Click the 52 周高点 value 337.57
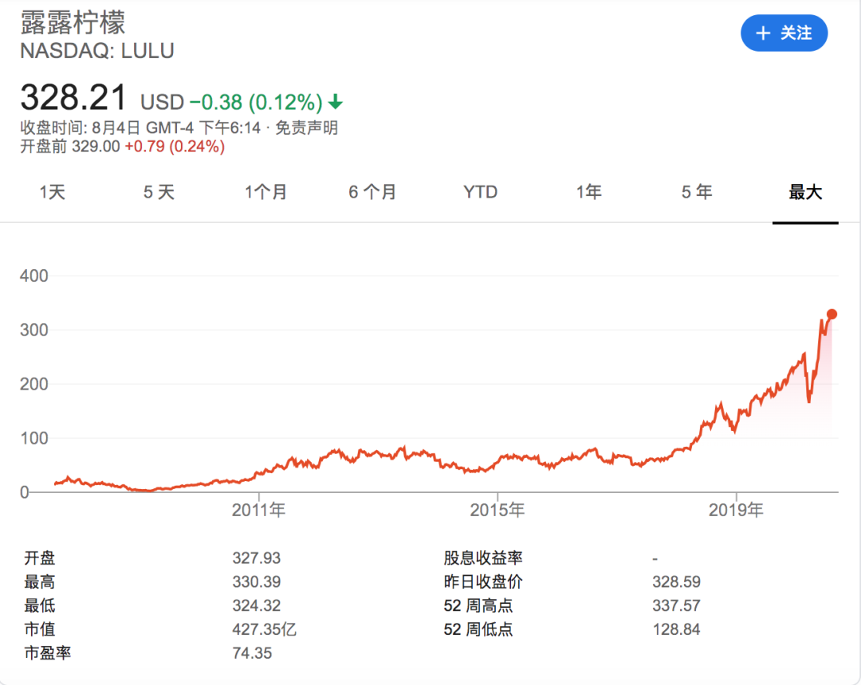 coord(676,606)
